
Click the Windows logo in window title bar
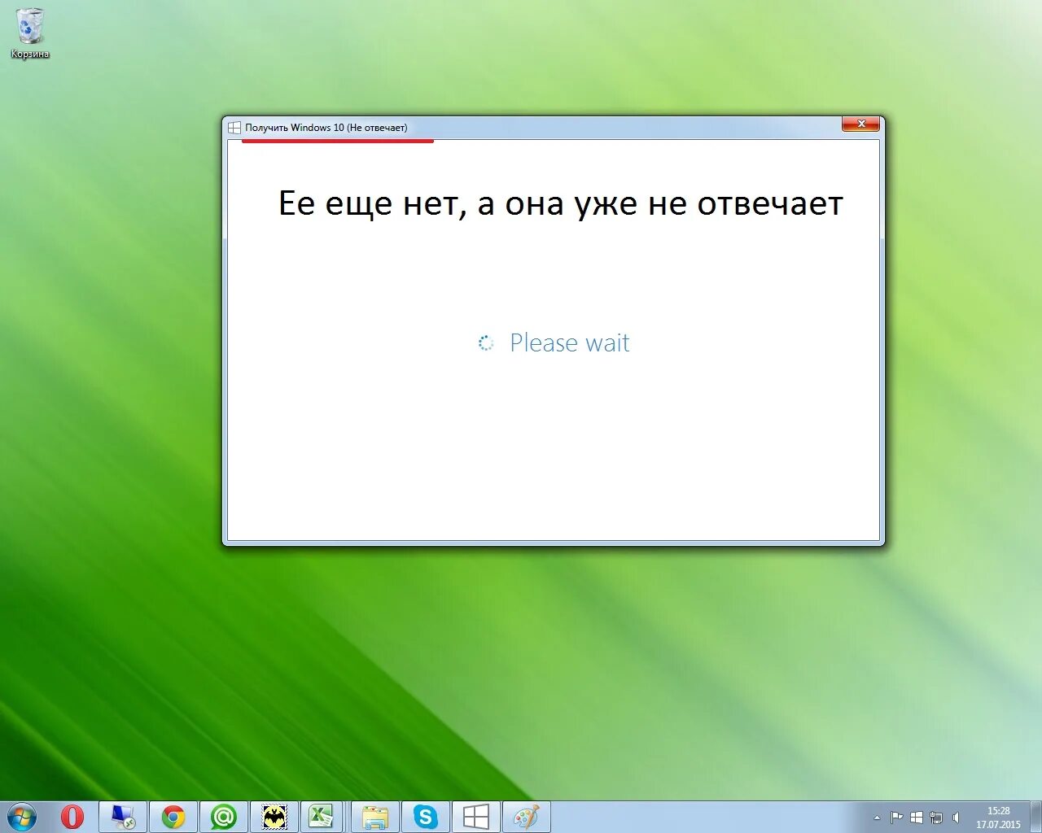pyautogui.click(x=234, y=128)
